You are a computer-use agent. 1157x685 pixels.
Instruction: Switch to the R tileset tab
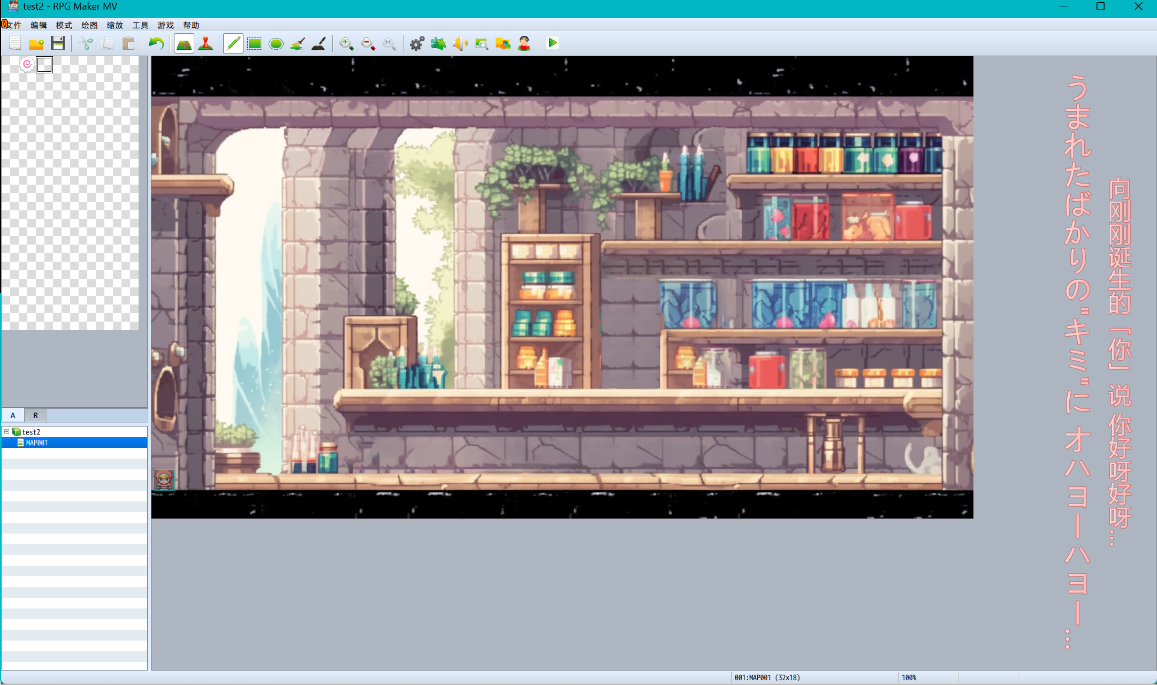(36, 415)
